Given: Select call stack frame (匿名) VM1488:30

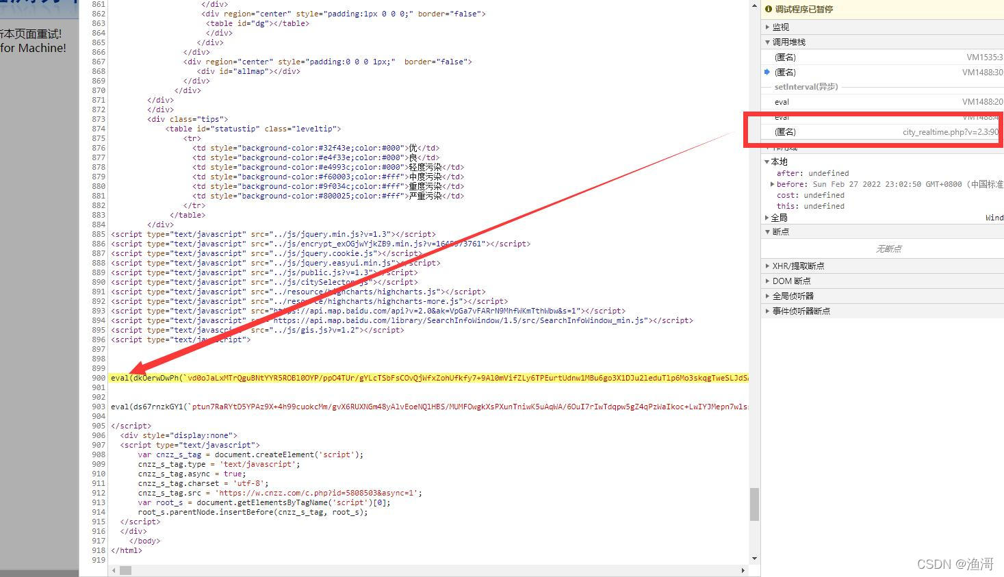Looking at the screenshot, I should point(882,73).
